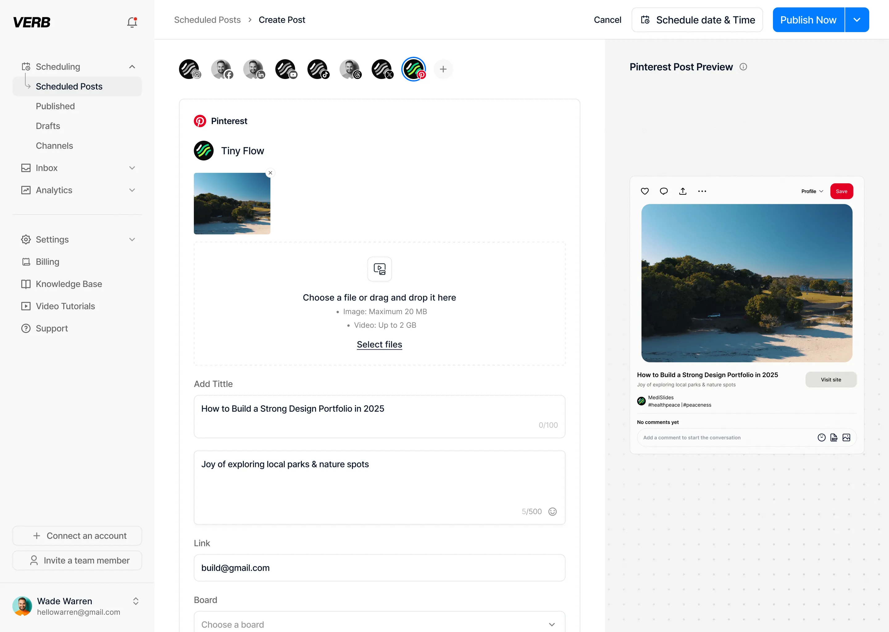Click the image icon in comment box

coord(846,437)
